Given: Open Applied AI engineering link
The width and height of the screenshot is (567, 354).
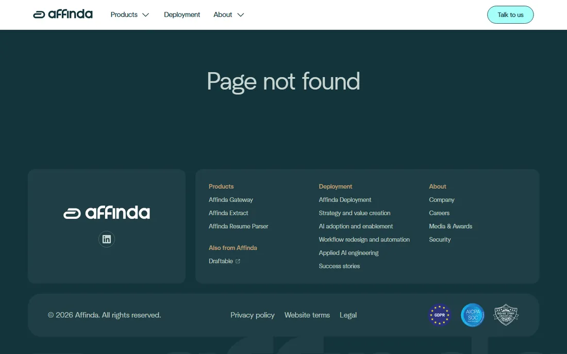Looking at the screenshot, I should pos(348,253).
